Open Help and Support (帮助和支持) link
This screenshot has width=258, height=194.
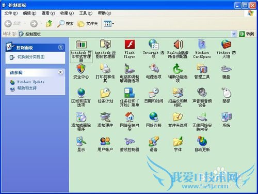coord(27,88)
